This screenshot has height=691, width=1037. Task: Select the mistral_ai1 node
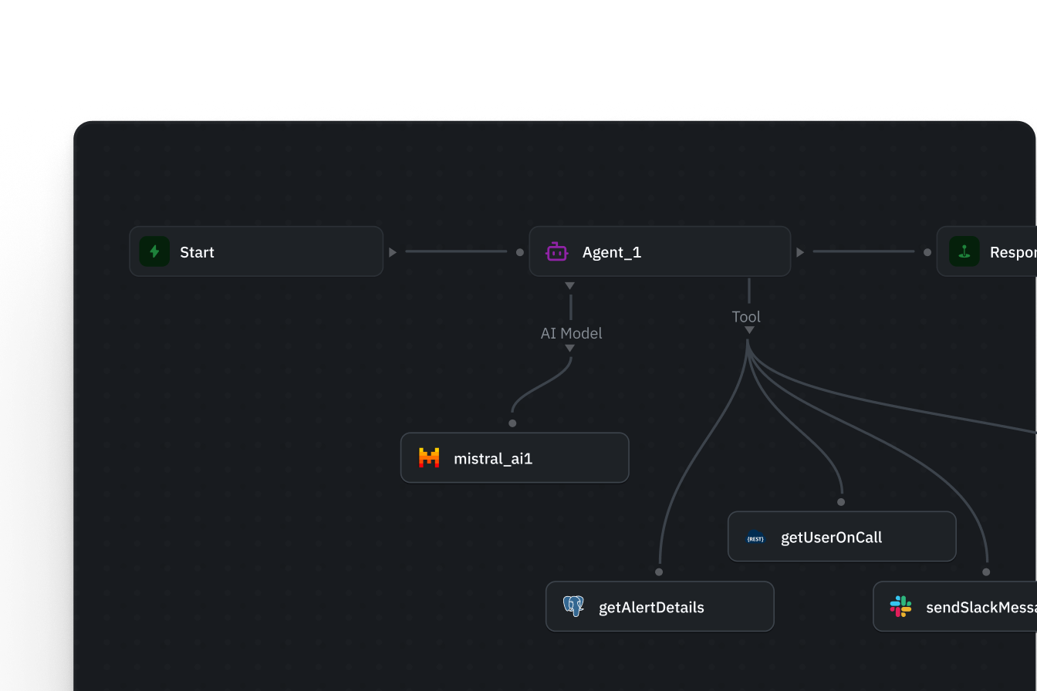[515, 458]
